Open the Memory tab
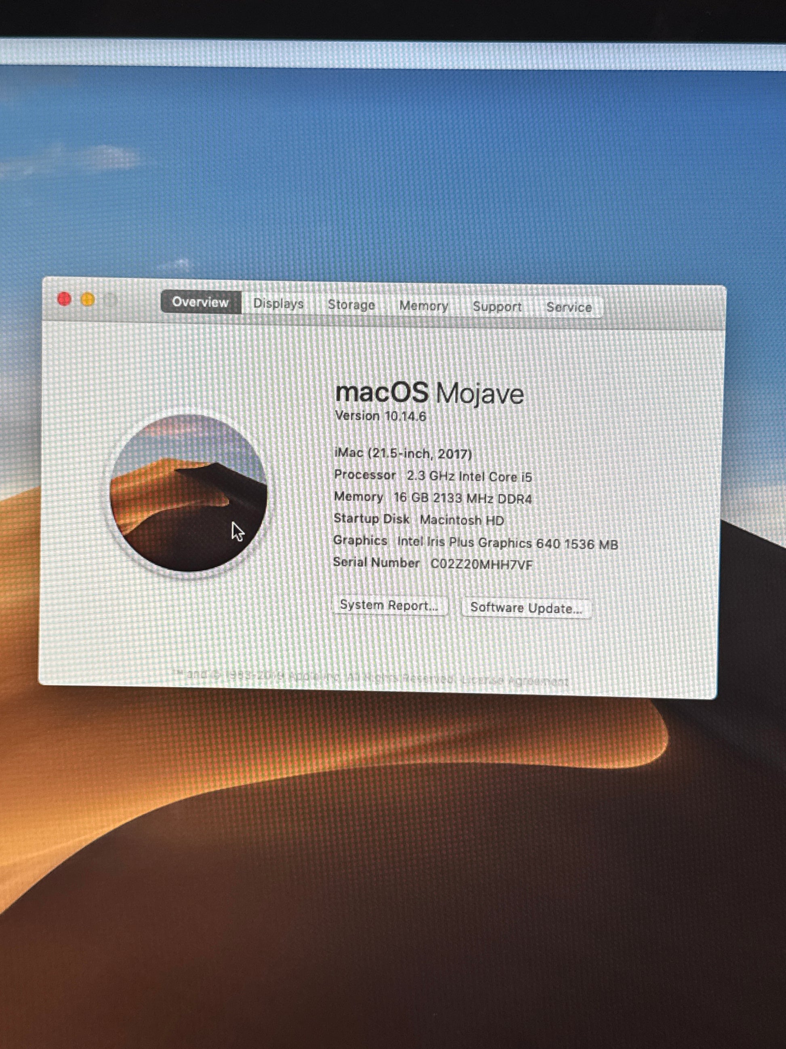 pos(424,306)
